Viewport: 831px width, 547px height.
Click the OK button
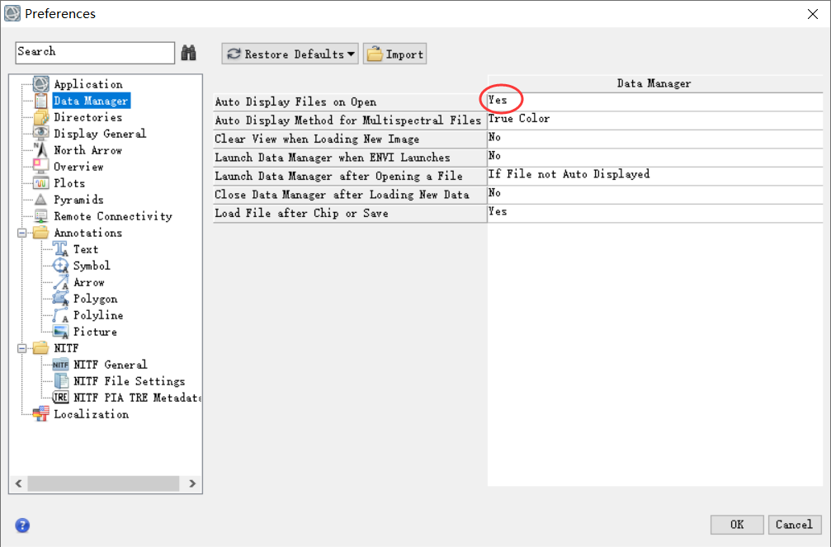coord(737,525)
